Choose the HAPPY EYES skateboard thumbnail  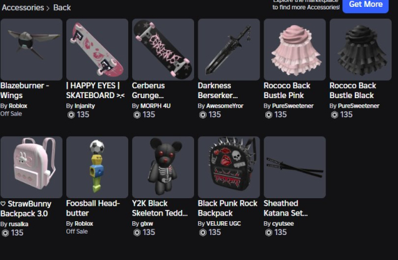(x=97, y=49)
